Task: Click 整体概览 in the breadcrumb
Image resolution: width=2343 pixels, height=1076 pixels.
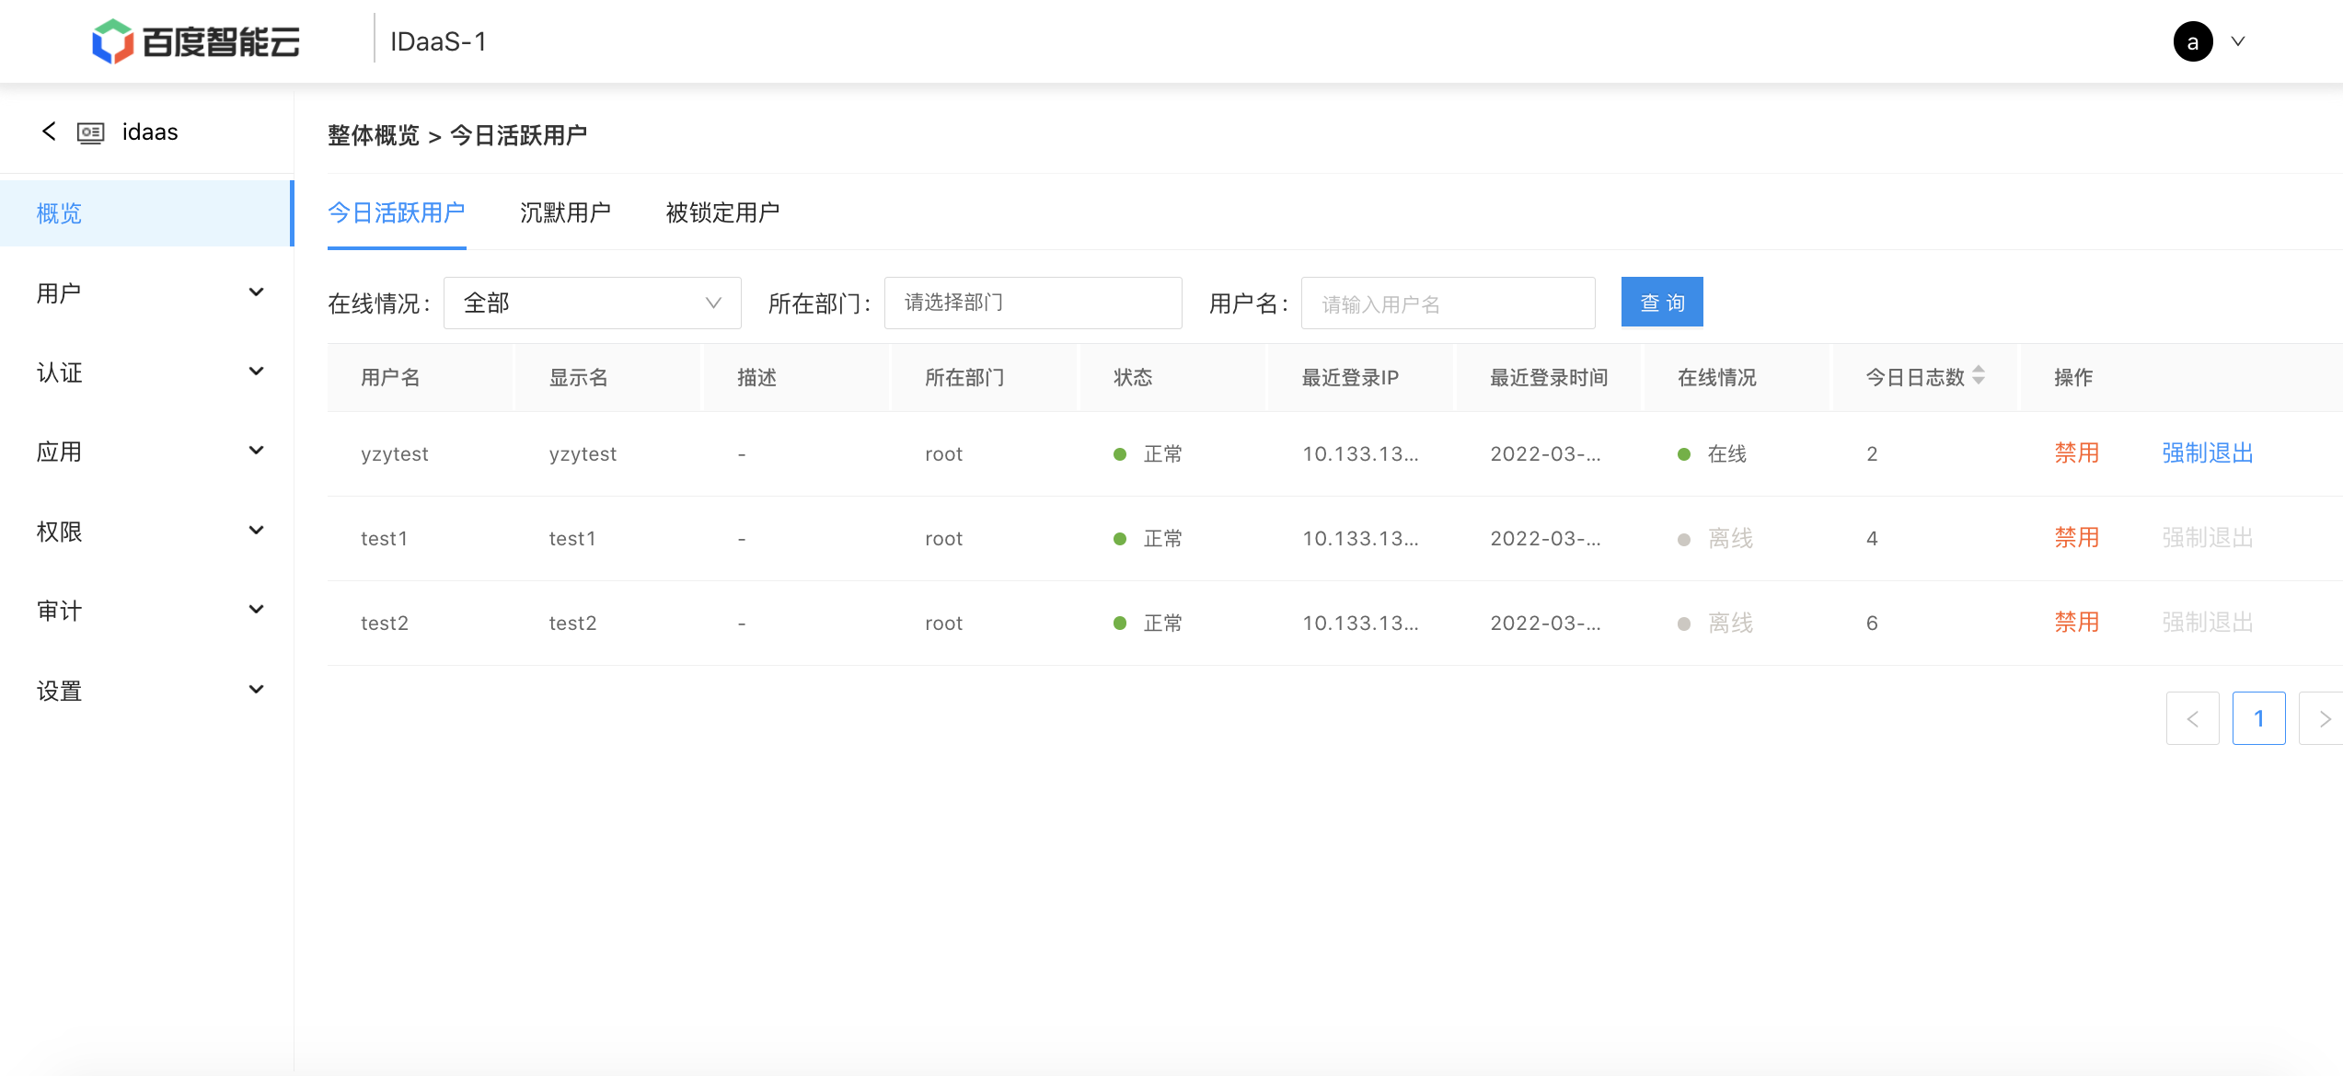Action: [x=374, y=135]
